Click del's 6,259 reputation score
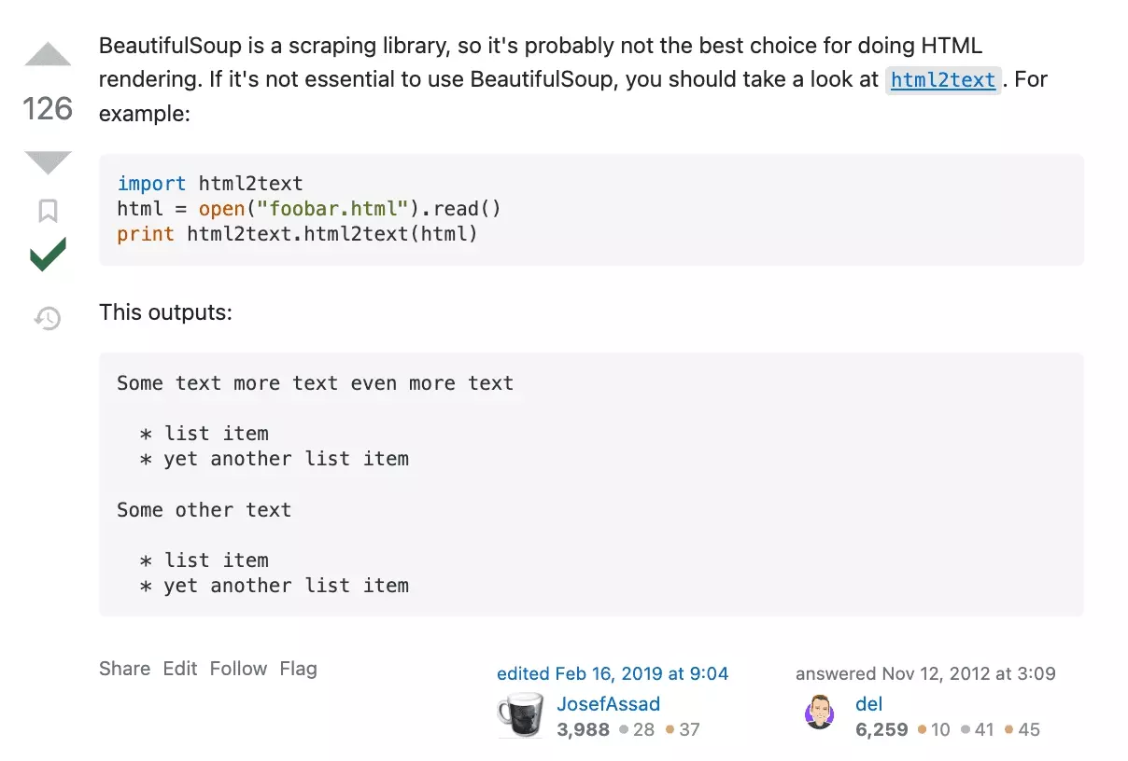1128x761 pixels. (x=881, y=729)
